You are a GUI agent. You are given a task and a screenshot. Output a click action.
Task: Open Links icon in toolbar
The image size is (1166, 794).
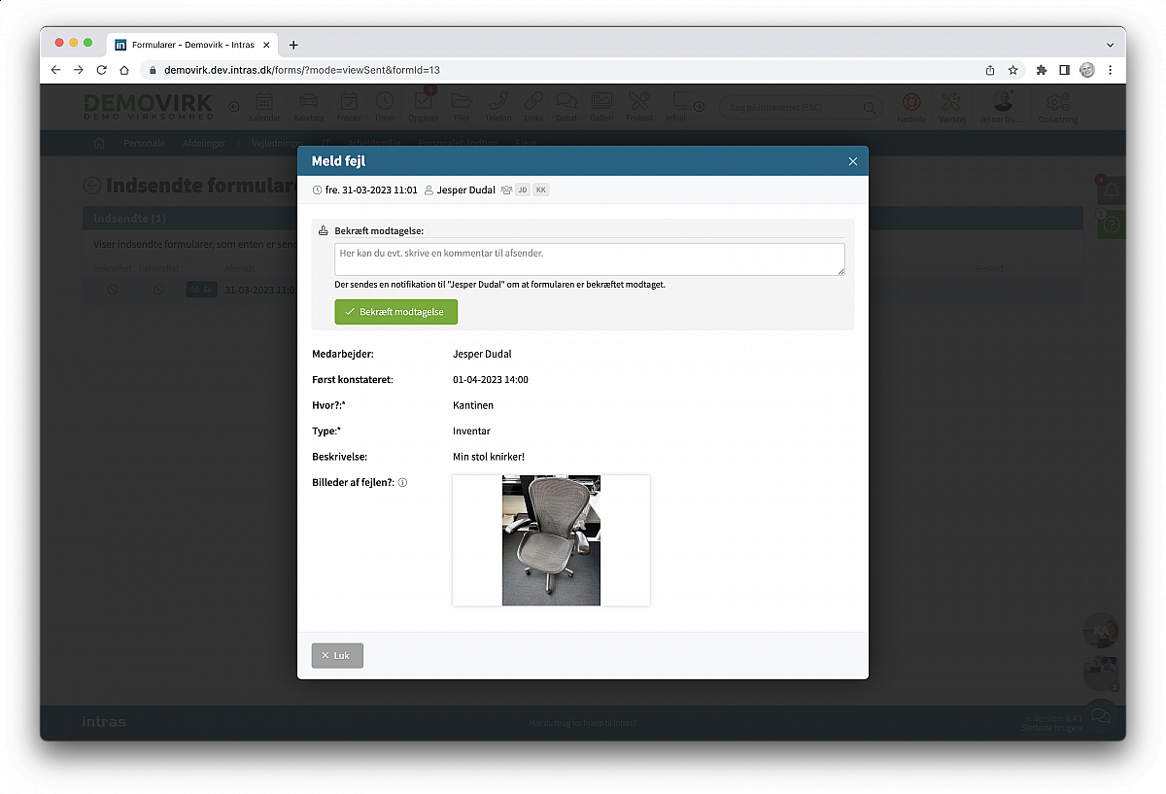coord(533,106)
